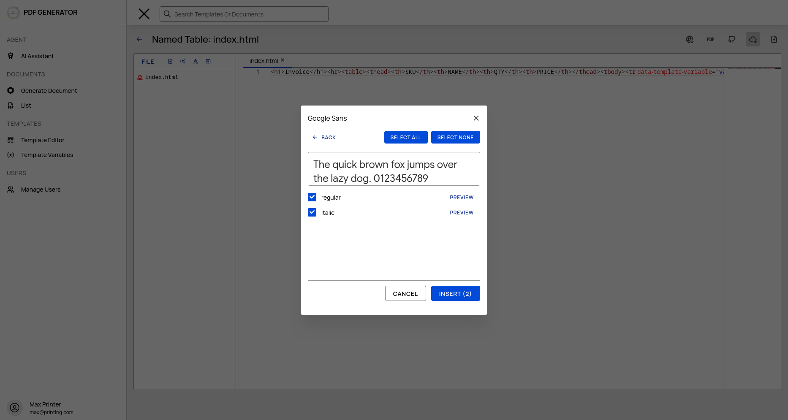Cancel the font selection dialog
The height and width of the screenshot is (420, 788).
click(x=405, y=293)
